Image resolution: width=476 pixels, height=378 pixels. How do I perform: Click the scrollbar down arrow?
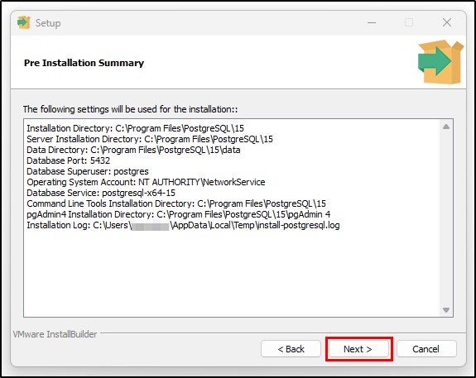[x=446, y=310]
